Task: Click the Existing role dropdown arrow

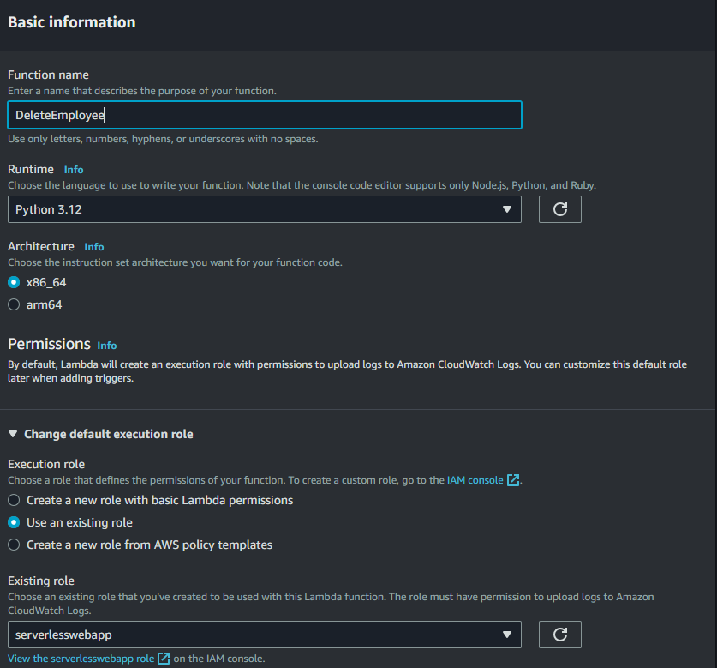Action: click(506, 635)
